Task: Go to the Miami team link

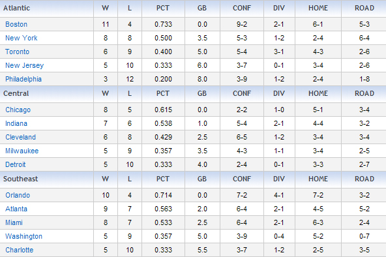Action: (x=14, y=222)
